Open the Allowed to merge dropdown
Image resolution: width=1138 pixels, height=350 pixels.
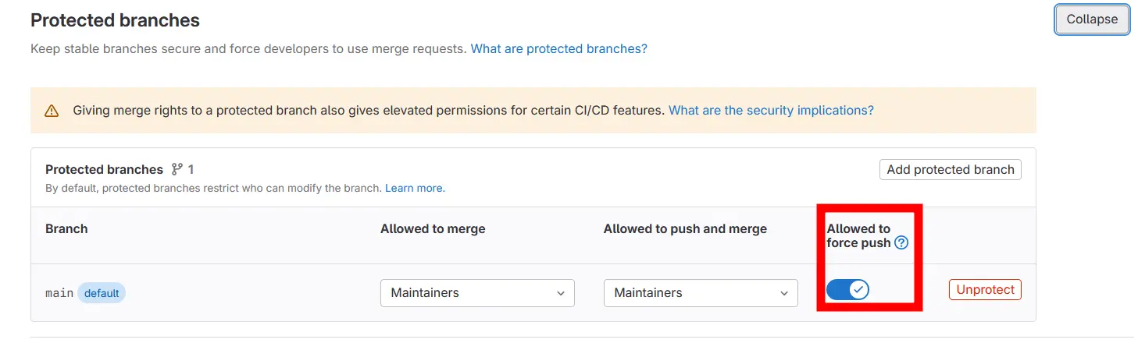pyautogui.click(x=477, y=293)
